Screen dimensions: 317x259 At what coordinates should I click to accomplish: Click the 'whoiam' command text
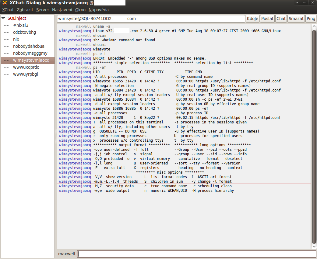pos(100,36)
